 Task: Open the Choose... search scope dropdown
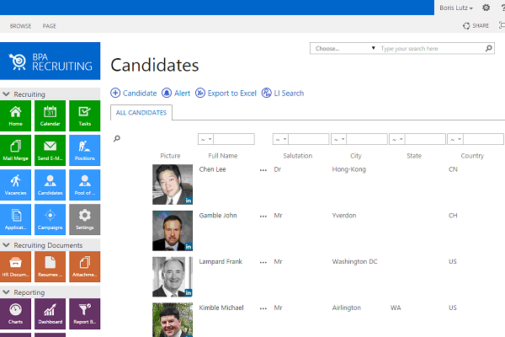tap(344, 49)
